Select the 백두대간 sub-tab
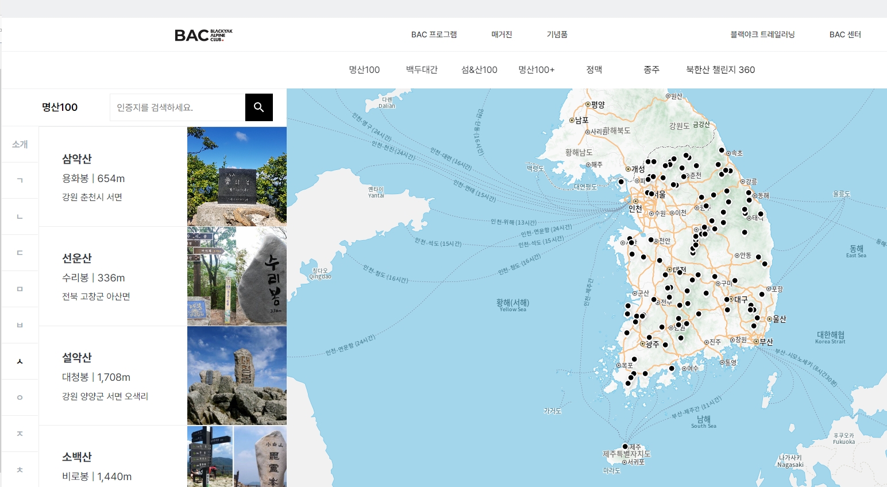 (422, 69)
